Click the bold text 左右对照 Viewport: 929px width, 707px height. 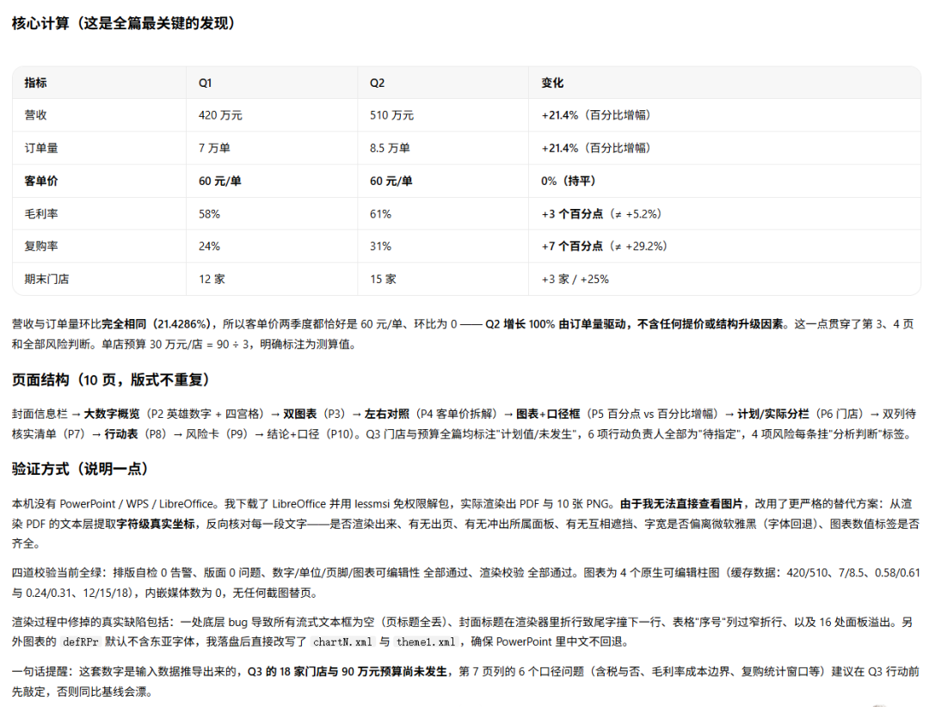pos(387,414)
